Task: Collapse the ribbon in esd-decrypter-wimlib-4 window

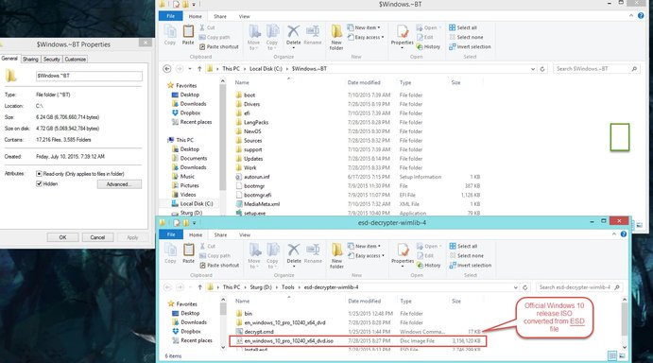Action: [x=614, y=234]
